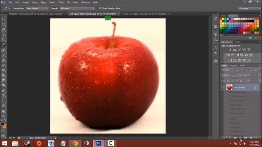Add a layer mask button
262x147 pixels.
coord(235,138)
